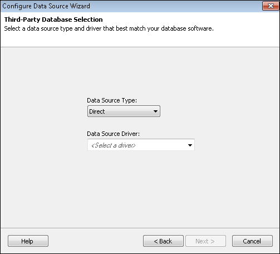Viewport: 280px width, 254px height.
Task: Click the black triangle icon of driver combo
Action: [x=190, y=145]
